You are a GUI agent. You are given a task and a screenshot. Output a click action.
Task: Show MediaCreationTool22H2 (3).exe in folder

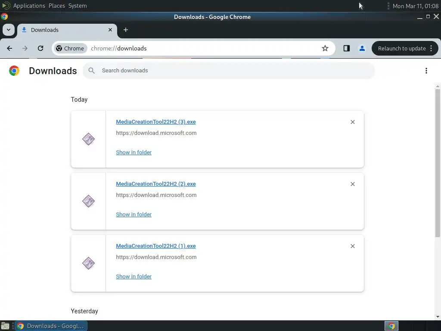(x=134, y=152)
